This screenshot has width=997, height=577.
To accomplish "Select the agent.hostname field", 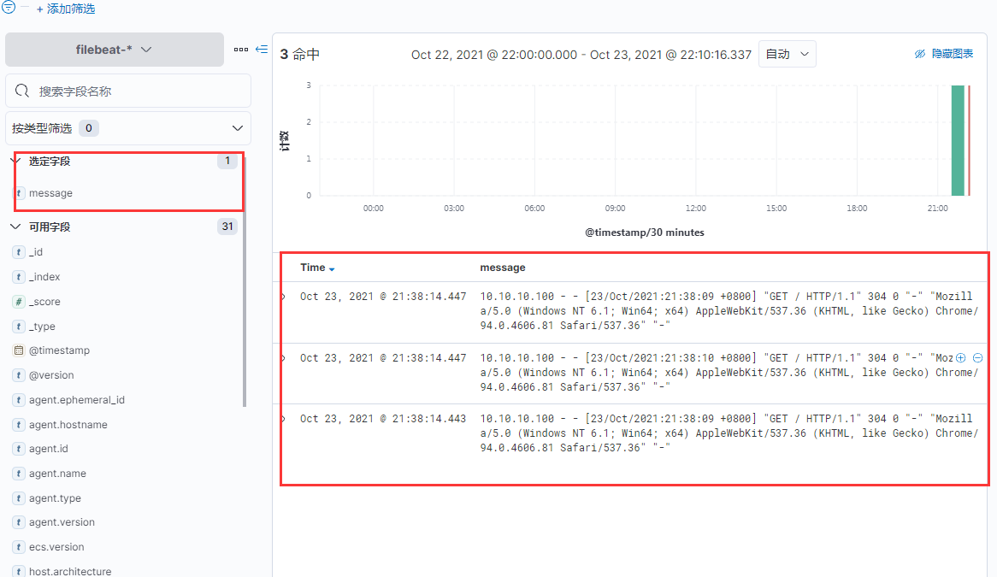I will (68, 425).
